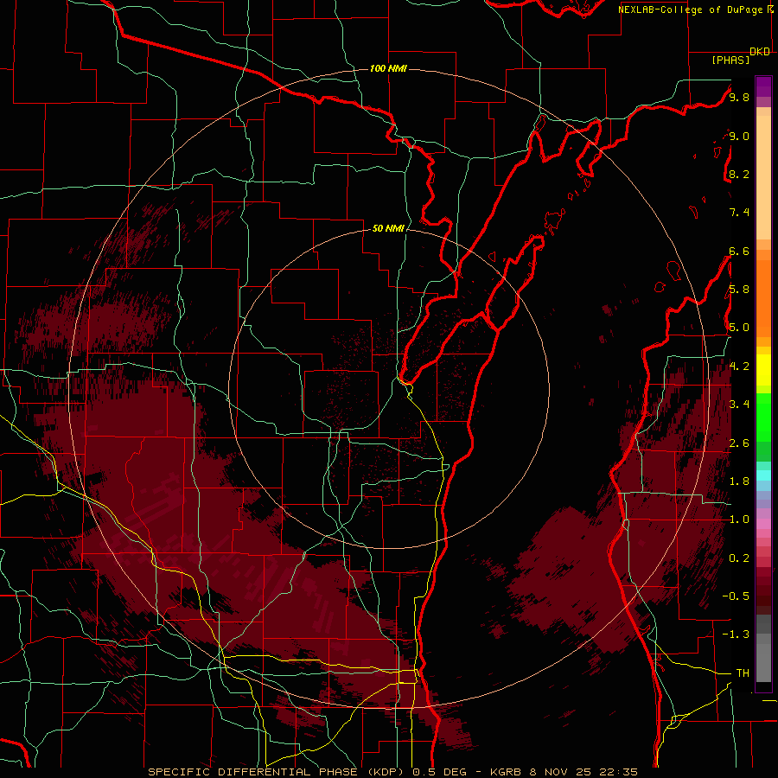Click the 3.4 scale value

(739, 405)
